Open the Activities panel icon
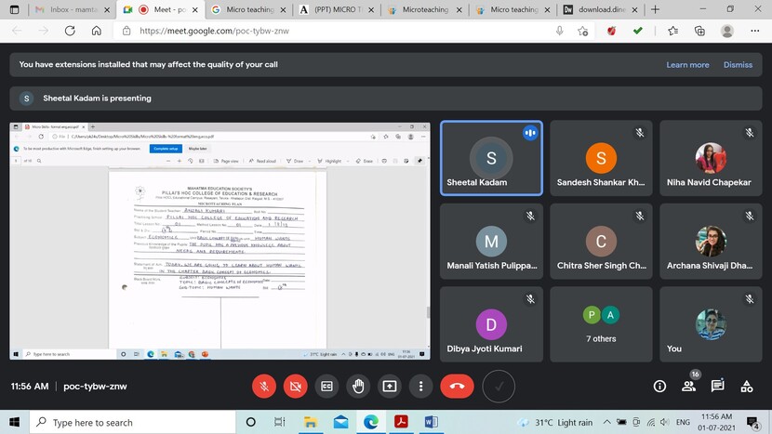The height and width of the screenshot is (434, 772). [746, 386]
